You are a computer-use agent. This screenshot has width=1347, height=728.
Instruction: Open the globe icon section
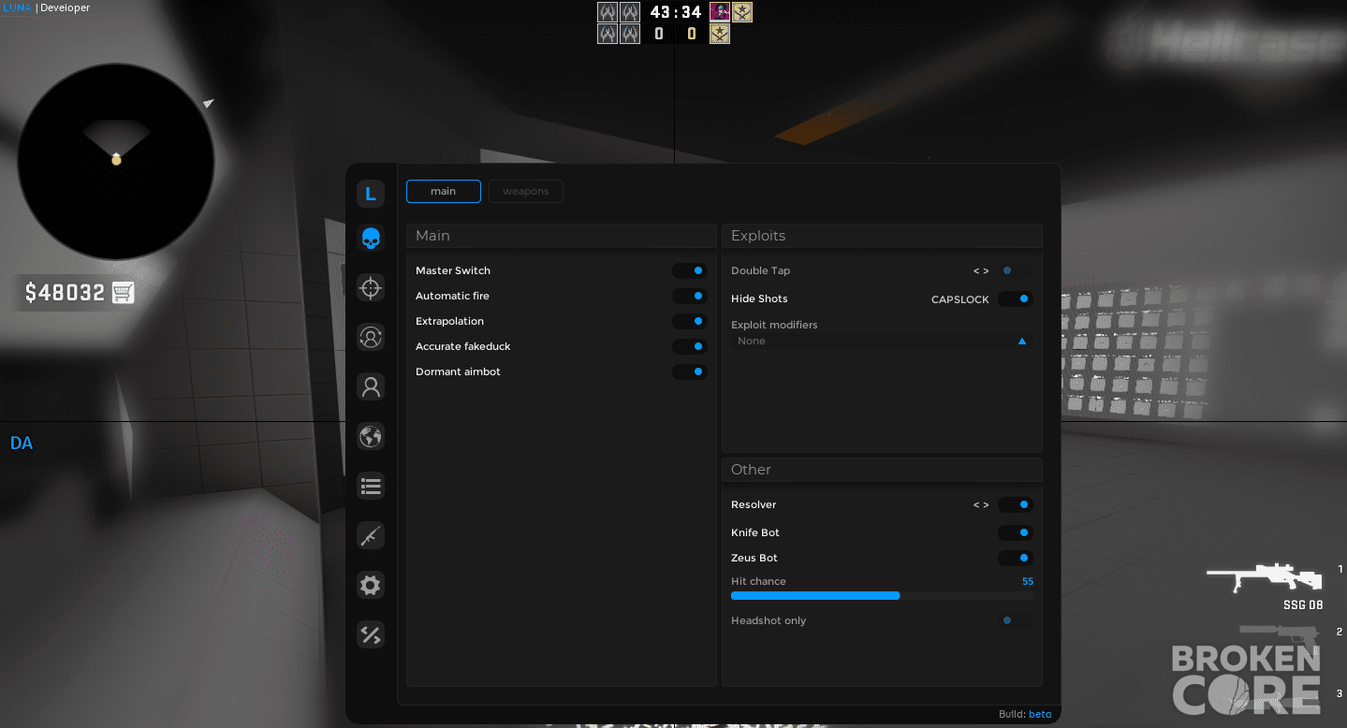point(371,436)
